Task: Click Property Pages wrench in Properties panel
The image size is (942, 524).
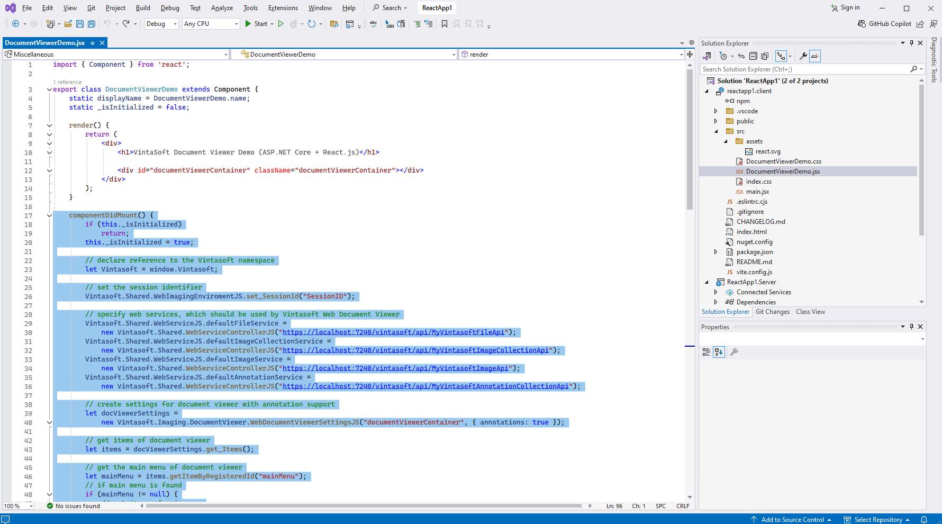Action: (x=734, y=352)
